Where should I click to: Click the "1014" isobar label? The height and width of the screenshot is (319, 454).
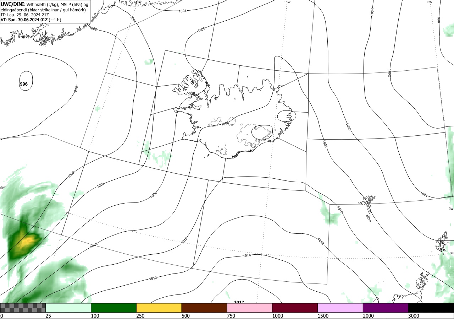[247, 256]
